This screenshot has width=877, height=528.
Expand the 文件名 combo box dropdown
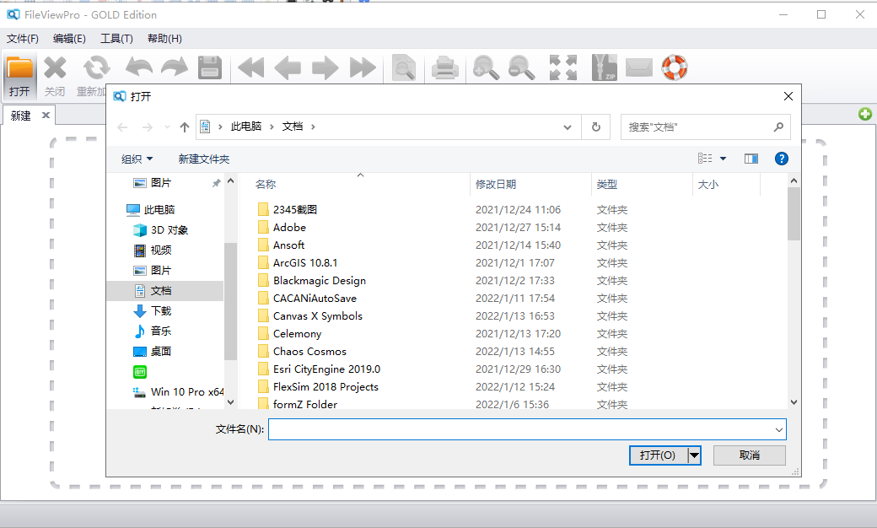[x=778, y=429]
